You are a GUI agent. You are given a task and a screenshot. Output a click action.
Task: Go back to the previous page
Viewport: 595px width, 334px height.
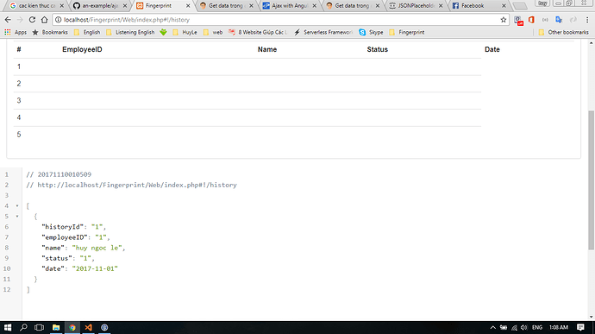click(x=8, y=20)
